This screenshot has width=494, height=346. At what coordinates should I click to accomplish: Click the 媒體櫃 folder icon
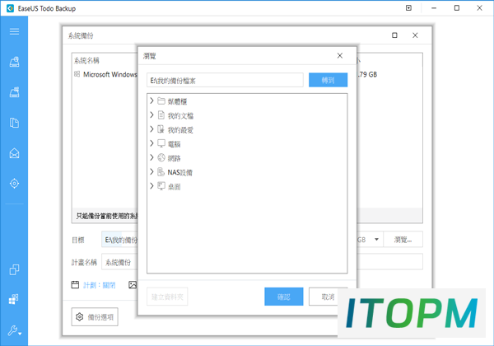[161, 101]
